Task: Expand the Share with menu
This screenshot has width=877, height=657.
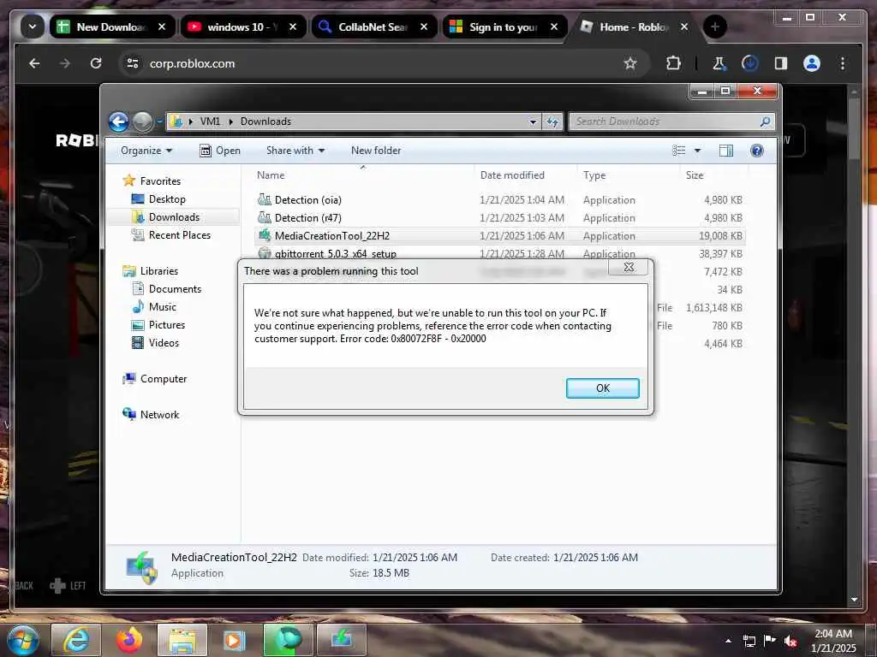Action: [x=295, y=151]
